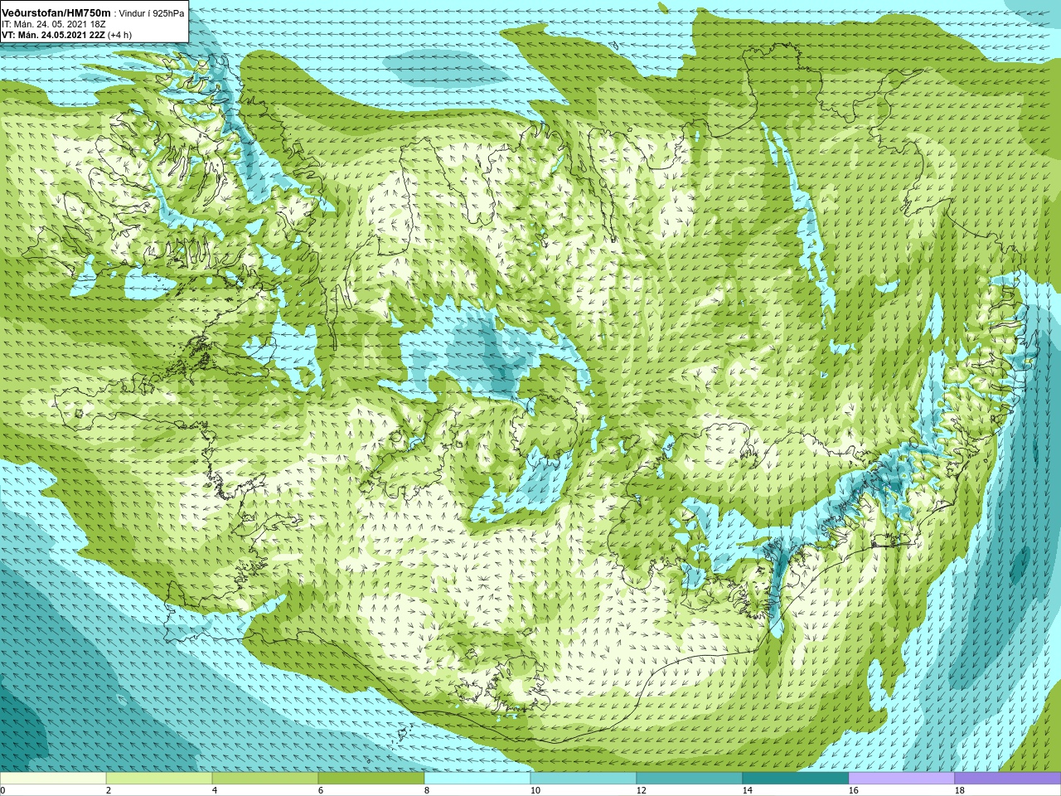Pick the light green 2–4 legend swatch
Image resolution: width=1061 pixels, height=796 pixels.
click(159, 779)
